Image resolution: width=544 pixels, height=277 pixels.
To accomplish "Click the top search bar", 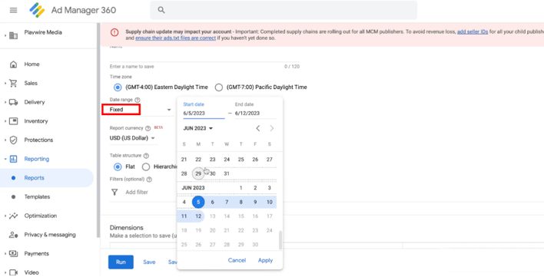I will [284, 10].
